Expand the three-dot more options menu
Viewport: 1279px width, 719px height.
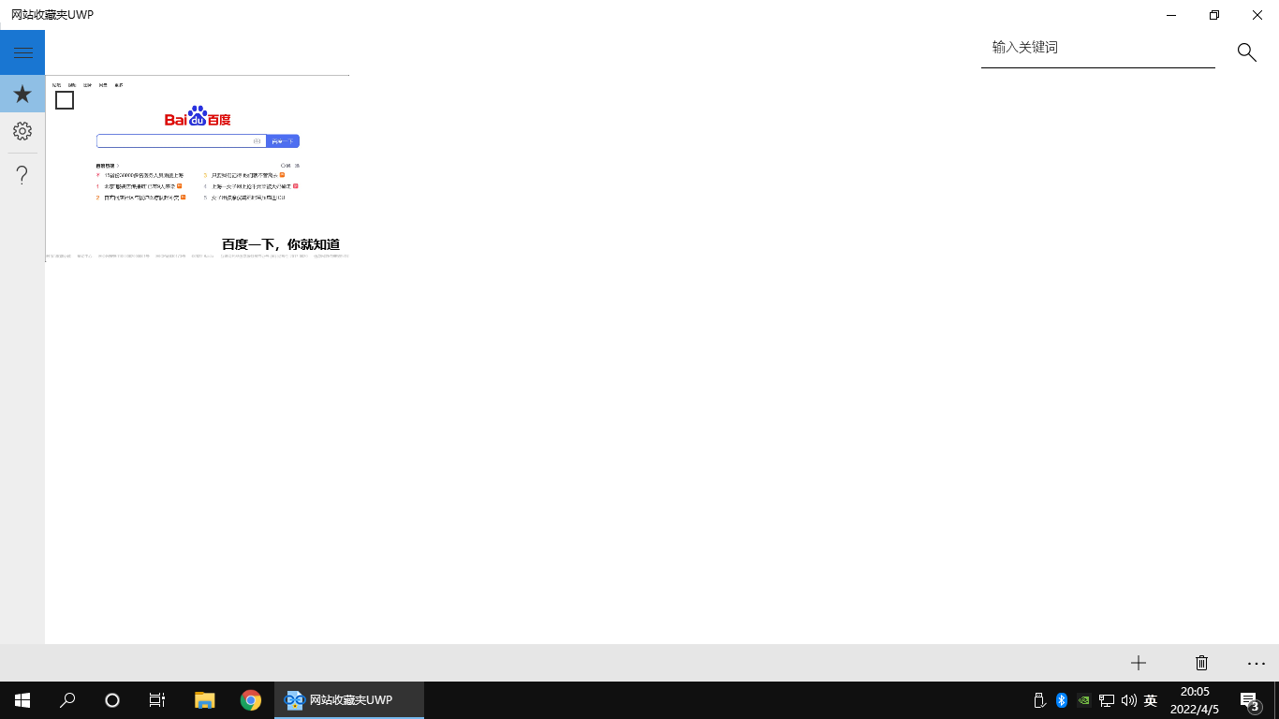[1257, 663]
